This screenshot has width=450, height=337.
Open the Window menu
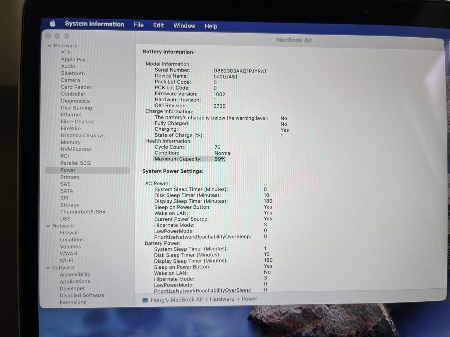coord(184,26)
